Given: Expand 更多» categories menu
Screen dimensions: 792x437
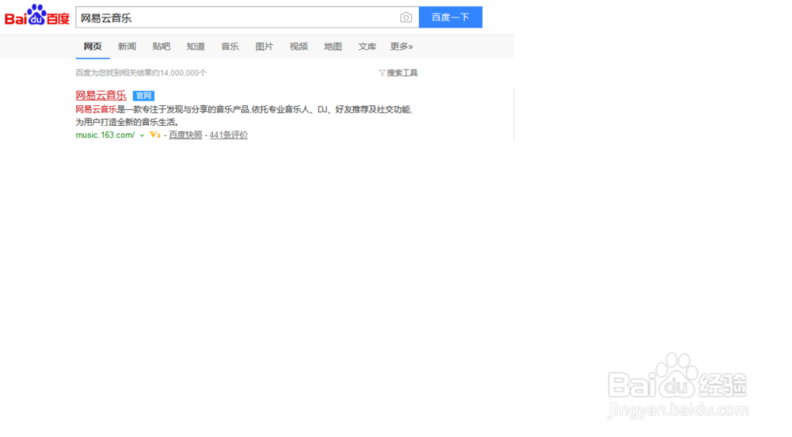Looking at the screenshot, I should [x=401, y=47].
